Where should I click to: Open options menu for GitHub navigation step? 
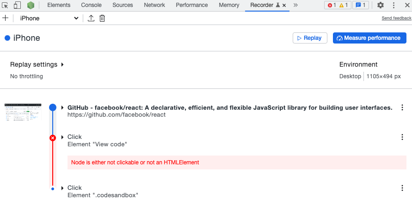tap(402, 107)
